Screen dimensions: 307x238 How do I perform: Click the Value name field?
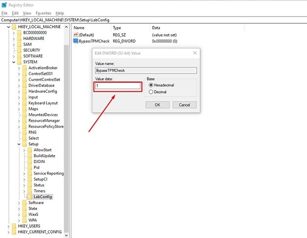[146, 70]
